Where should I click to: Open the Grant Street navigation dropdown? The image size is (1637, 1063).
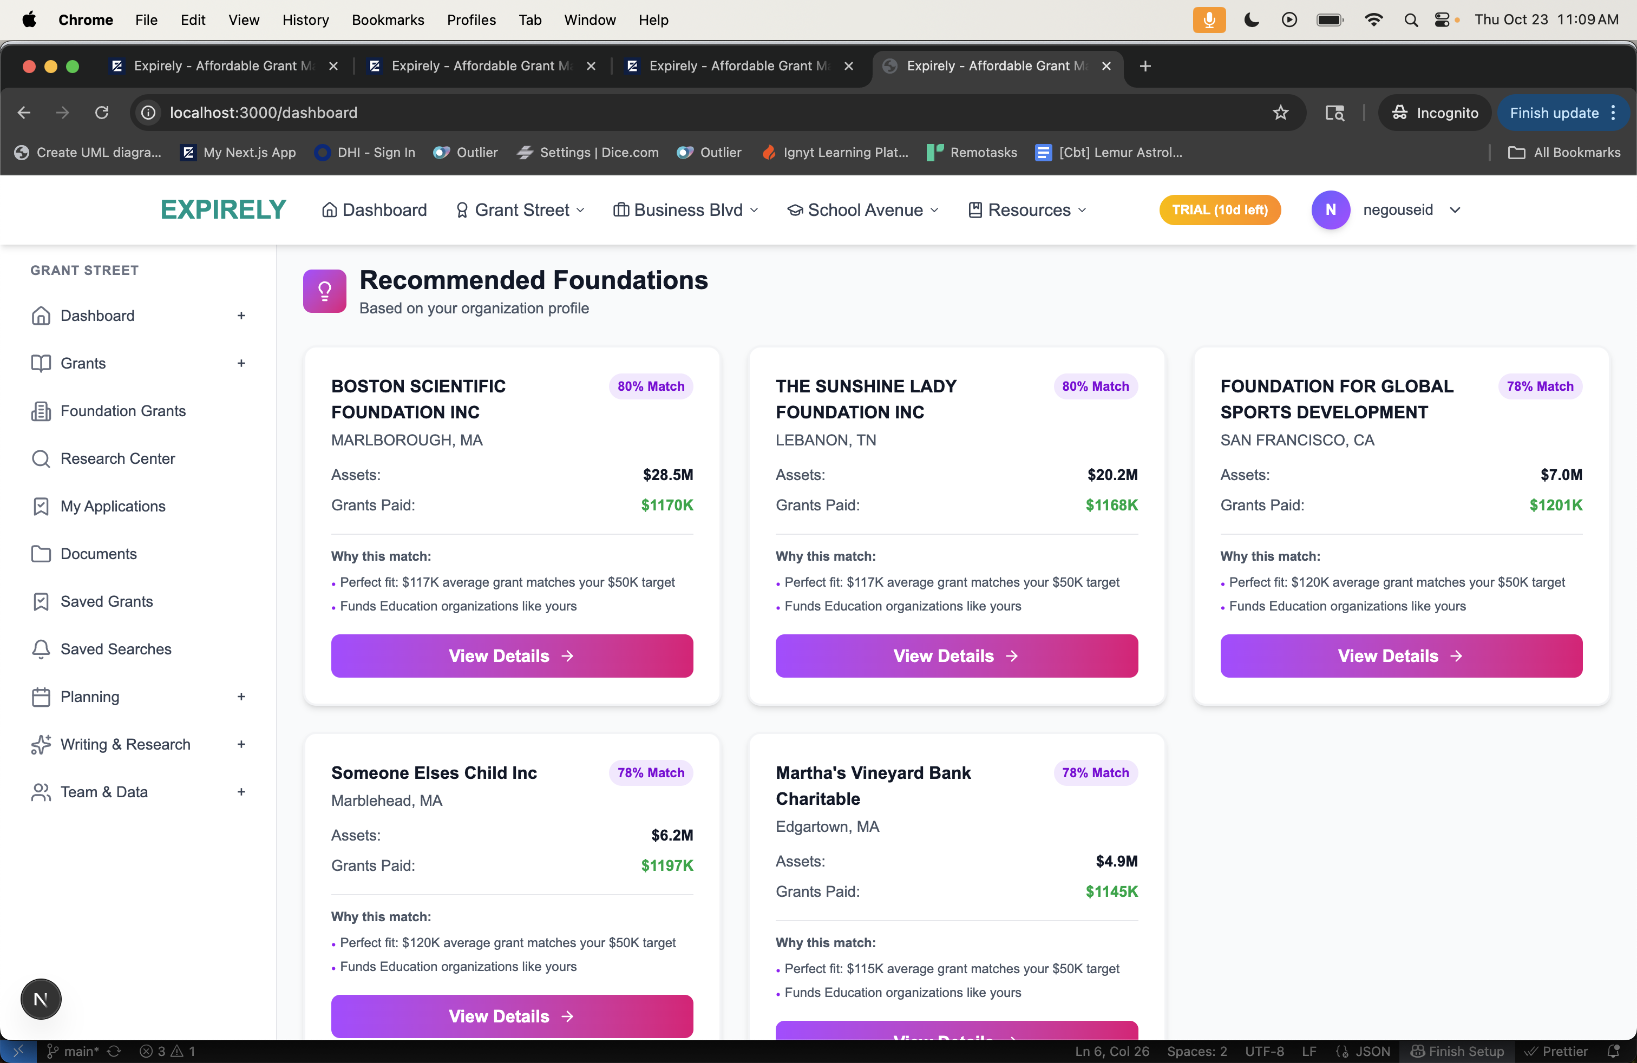pos(521,209)
